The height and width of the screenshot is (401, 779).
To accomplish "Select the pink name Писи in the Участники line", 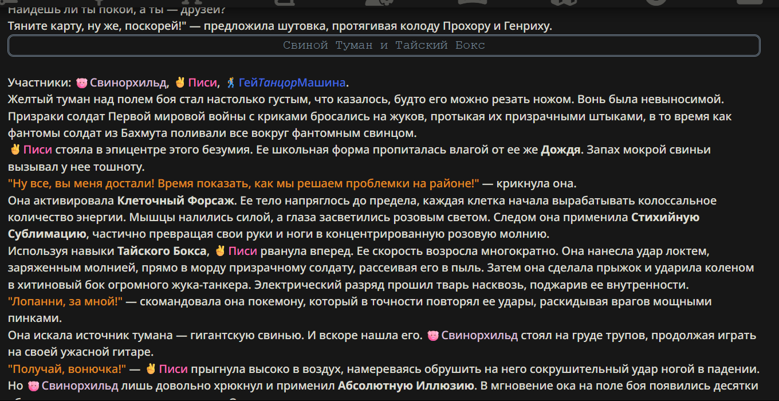I will coord(203,83).
